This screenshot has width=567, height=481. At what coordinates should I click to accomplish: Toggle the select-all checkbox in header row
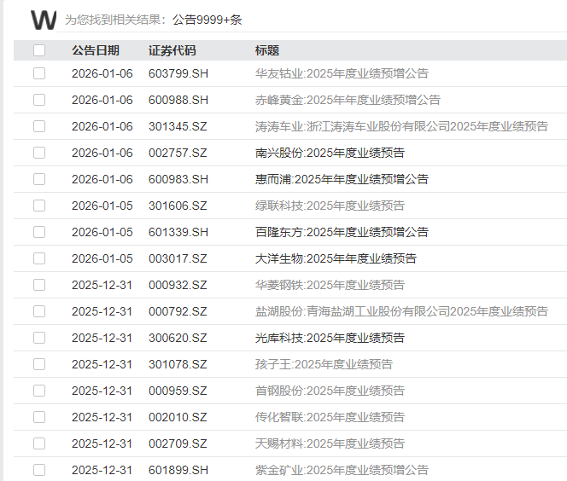tap(39, 50)
